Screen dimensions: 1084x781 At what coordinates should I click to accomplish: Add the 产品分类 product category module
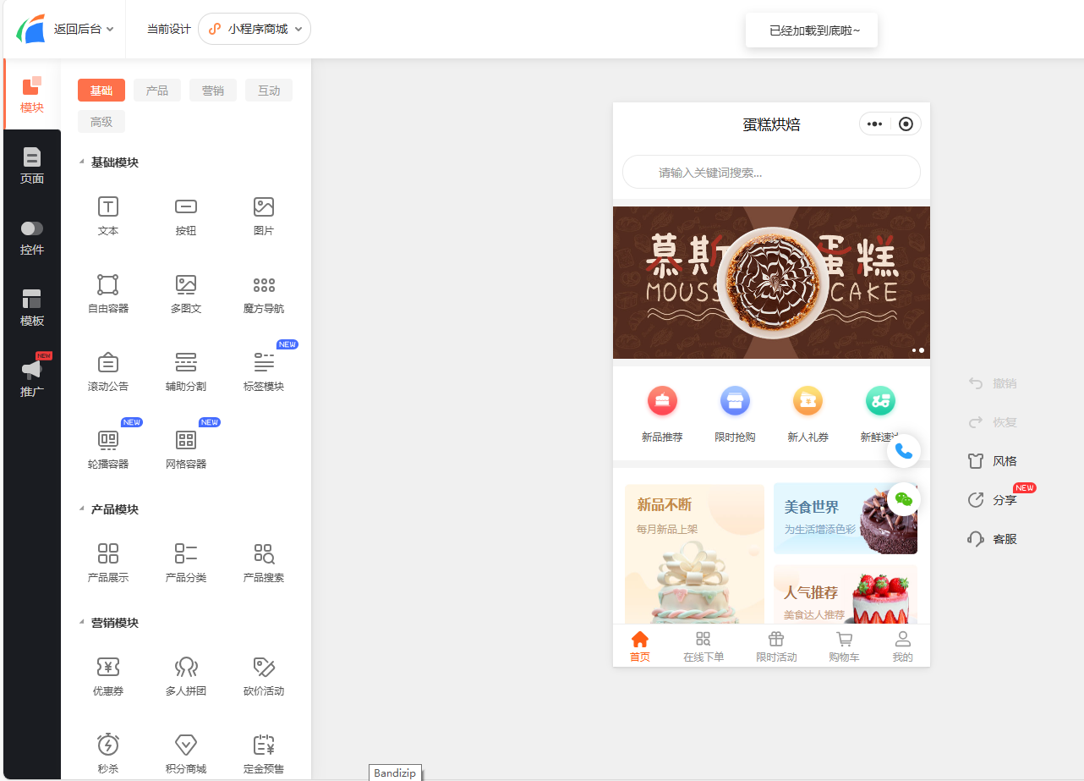coord(186,563)
